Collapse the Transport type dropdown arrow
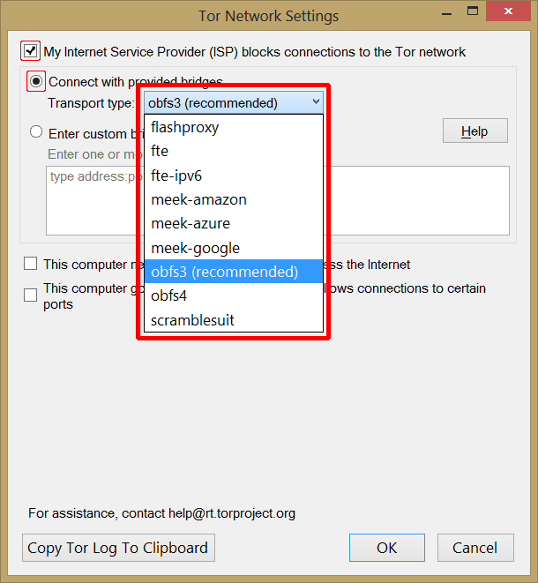Viewport: 538px width, 583px height. tap(316, 103)
